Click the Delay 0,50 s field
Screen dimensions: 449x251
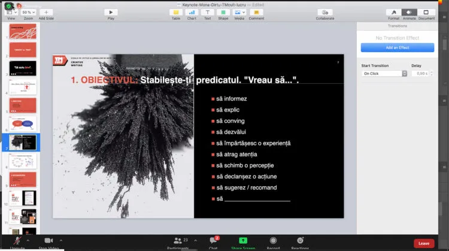tap(420, 74)
